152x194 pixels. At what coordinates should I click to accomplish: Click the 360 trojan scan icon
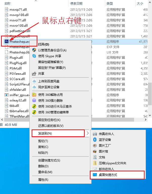coord(34,106)
